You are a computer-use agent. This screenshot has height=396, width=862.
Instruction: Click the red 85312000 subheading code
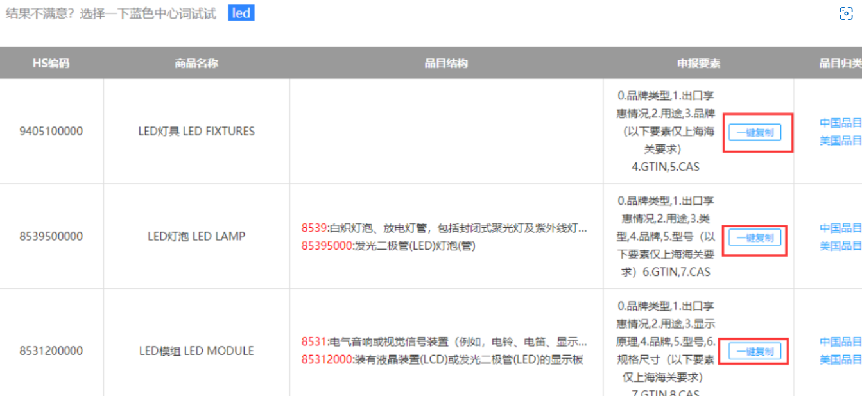[326, 359]
